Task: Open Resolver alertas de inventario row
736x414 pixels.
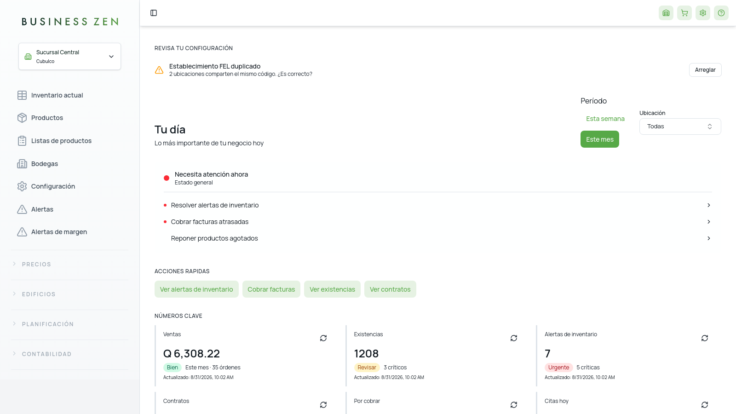Action: (x=438, y=205)
